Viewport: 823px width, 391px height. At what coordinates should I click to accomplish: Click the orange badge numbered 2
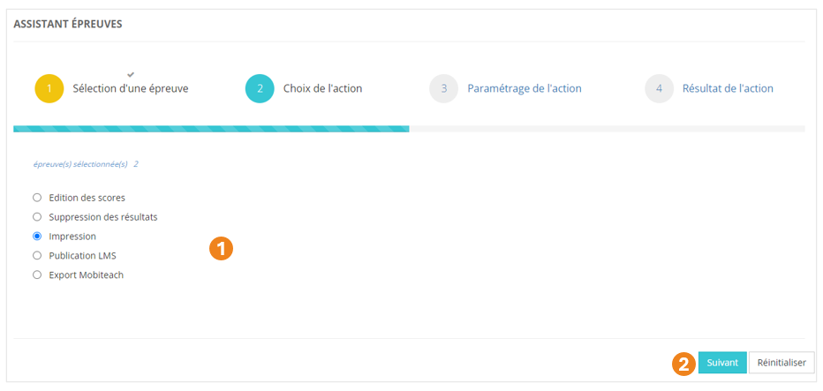click(683, 363)
